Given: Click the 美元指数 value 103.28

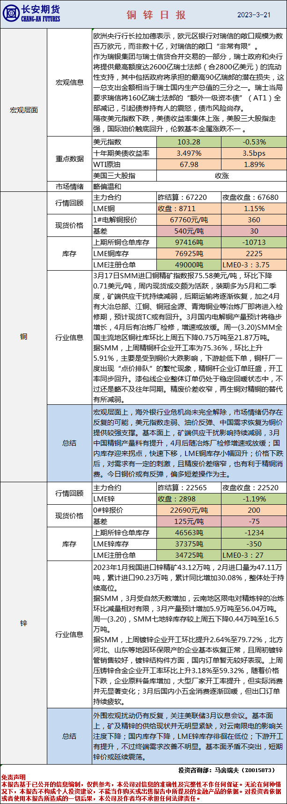Looking at the screenshot, I should coord(189,142).
